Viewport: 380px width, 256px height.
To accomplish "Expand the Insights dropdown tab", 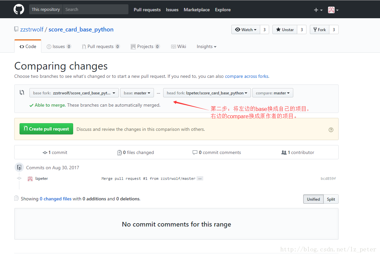I will (x=207, y=47).
